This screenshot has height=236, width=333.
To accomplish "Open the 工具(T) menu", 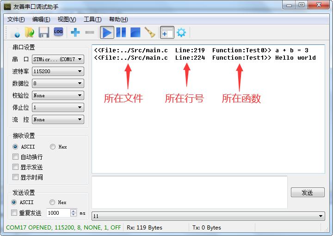I will coord(92,19).
